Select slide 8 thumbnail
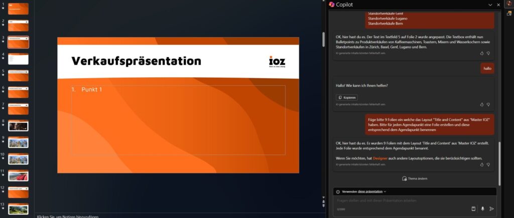This screenshot has height=218, width=514. 19,126
